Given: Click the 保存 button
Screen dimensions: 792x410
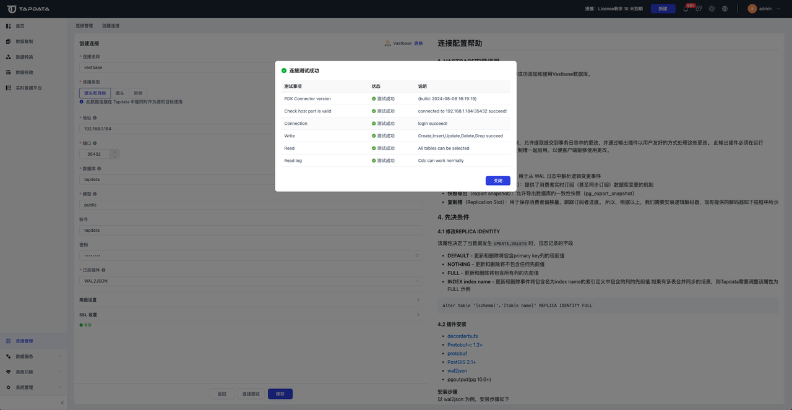Looking at the screenshot, I should click(x=280, y=394).
